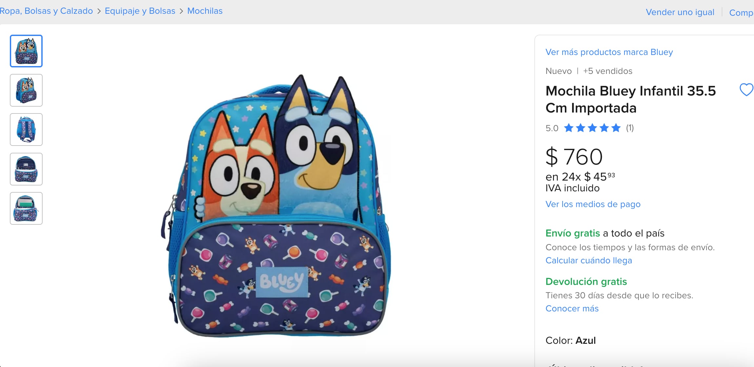Click the heart icon to favorite the product
Screen dimensions: 754x367
coord(746,90)
